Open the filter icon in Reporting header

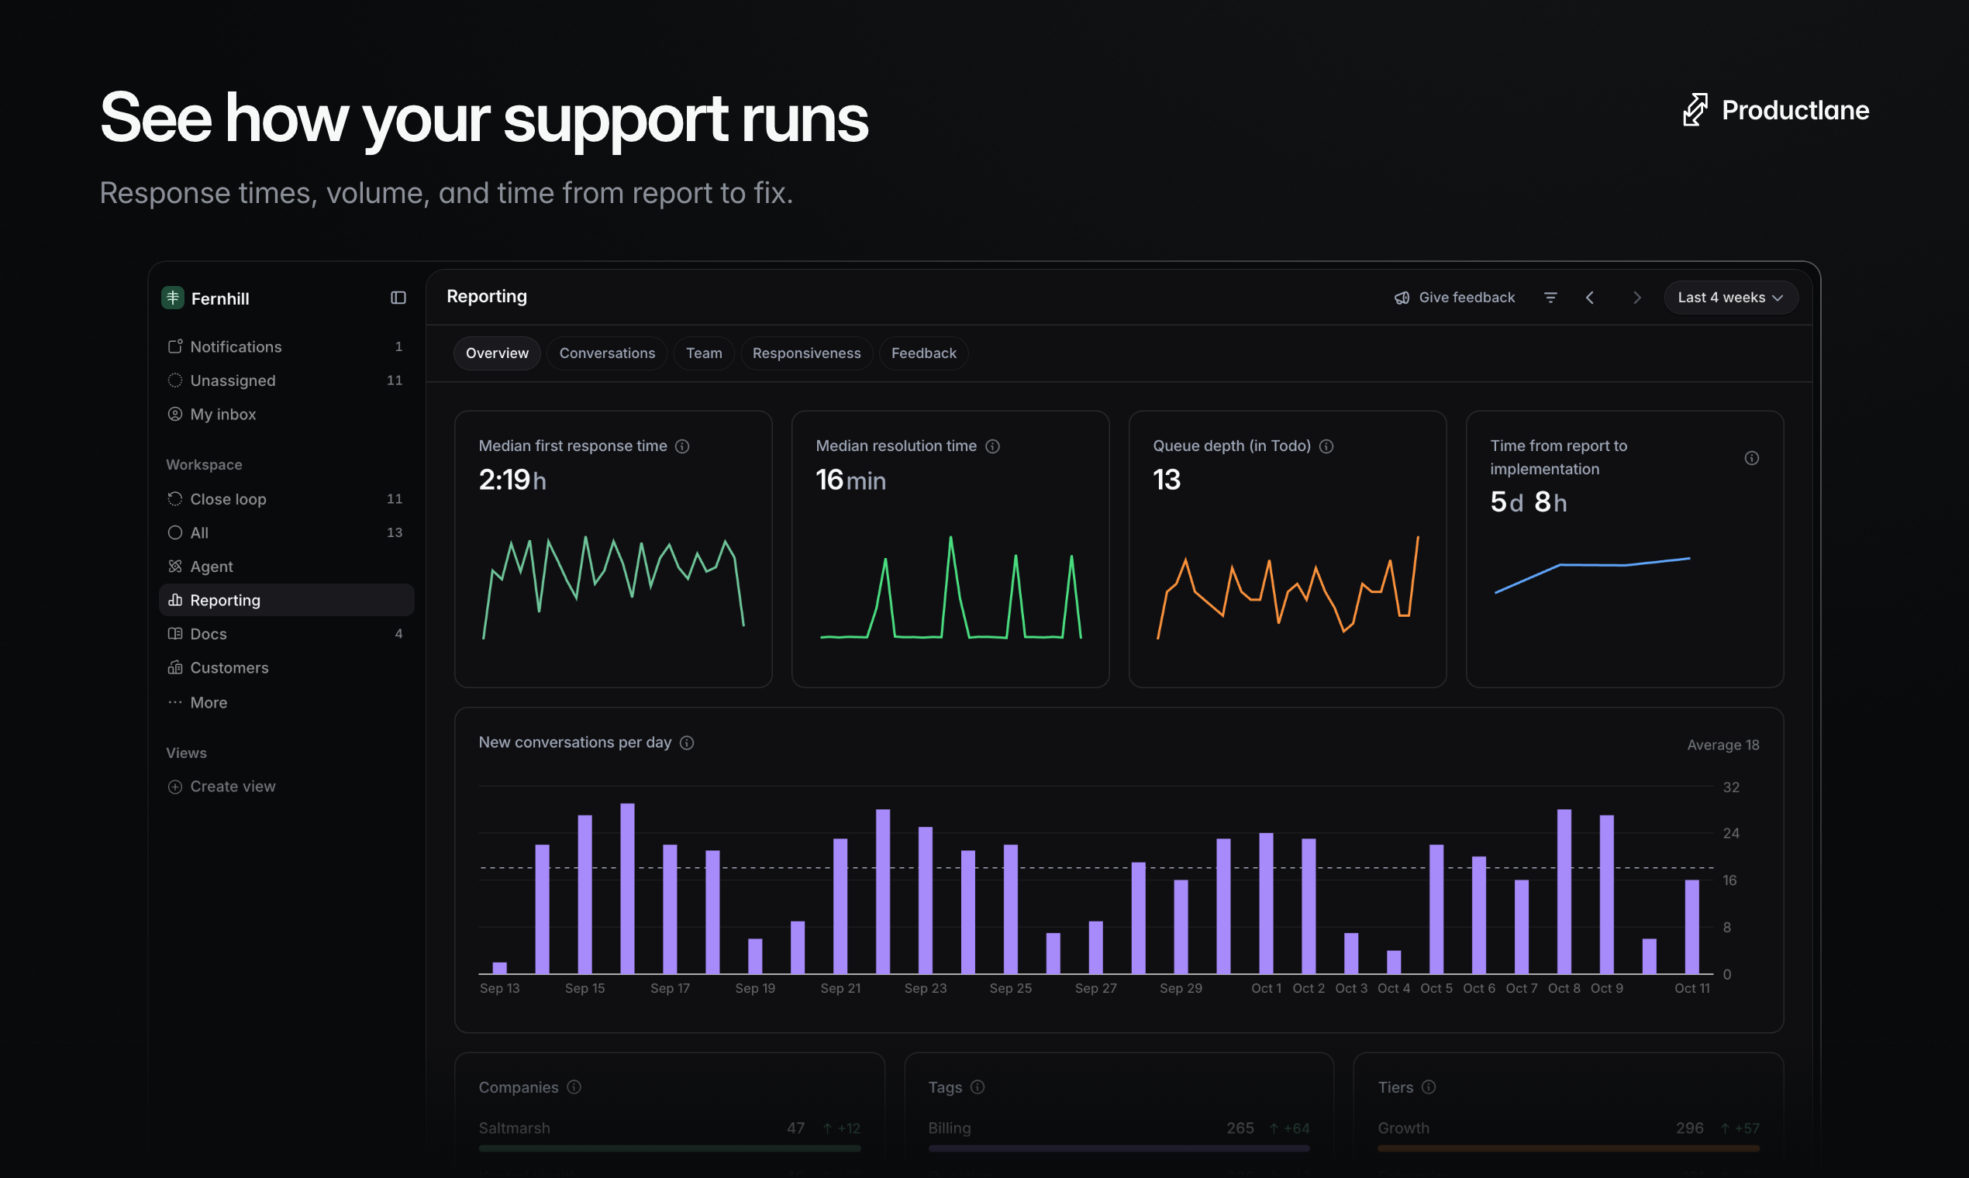[1550, 298]
